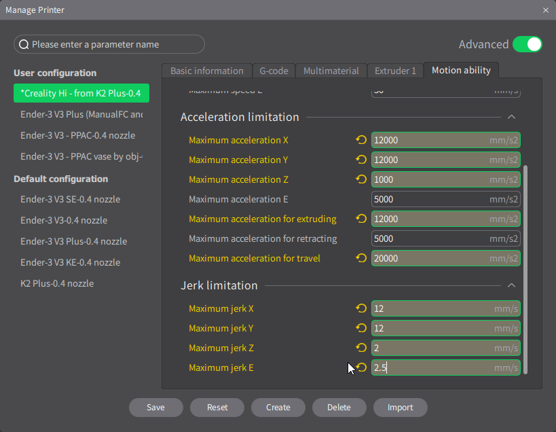
Task: Turn off the Advanced toggle
Action: pos(527,44)
